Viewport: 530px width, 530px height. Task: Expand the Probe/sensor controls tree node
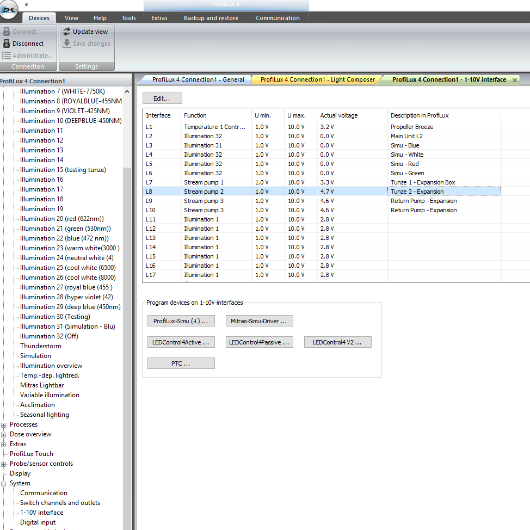click(4, 464)
